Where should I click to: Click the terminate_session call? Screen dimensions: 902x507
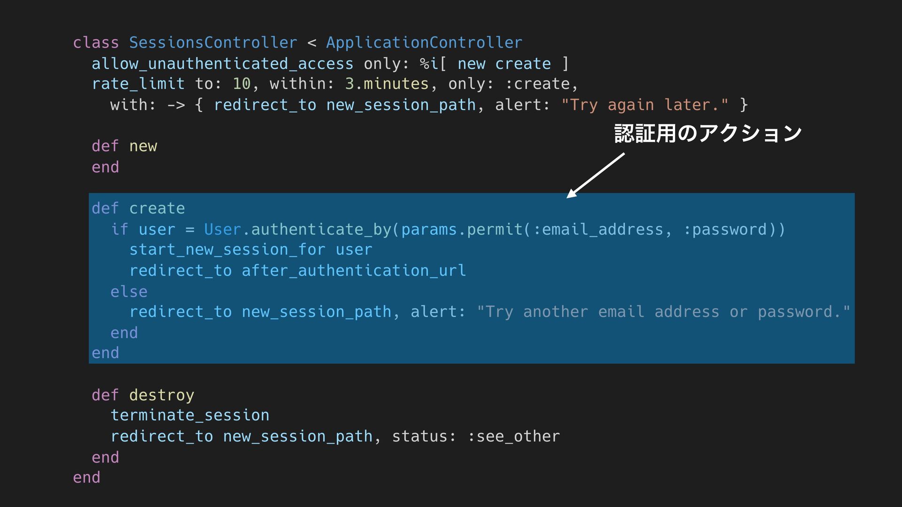190,415
